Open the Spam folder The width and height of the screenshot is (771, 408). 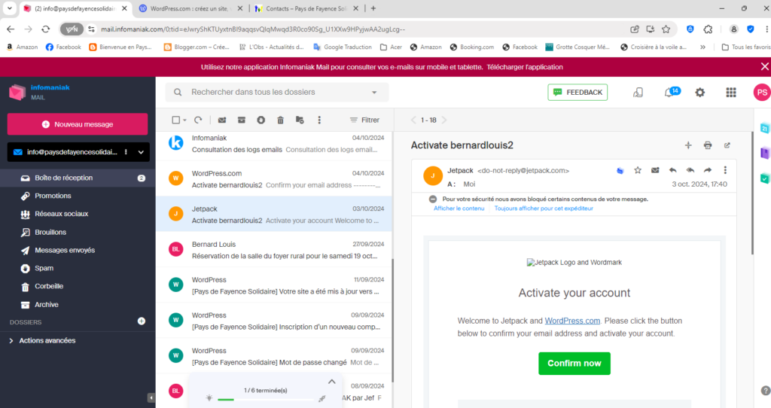coord(44,268)
